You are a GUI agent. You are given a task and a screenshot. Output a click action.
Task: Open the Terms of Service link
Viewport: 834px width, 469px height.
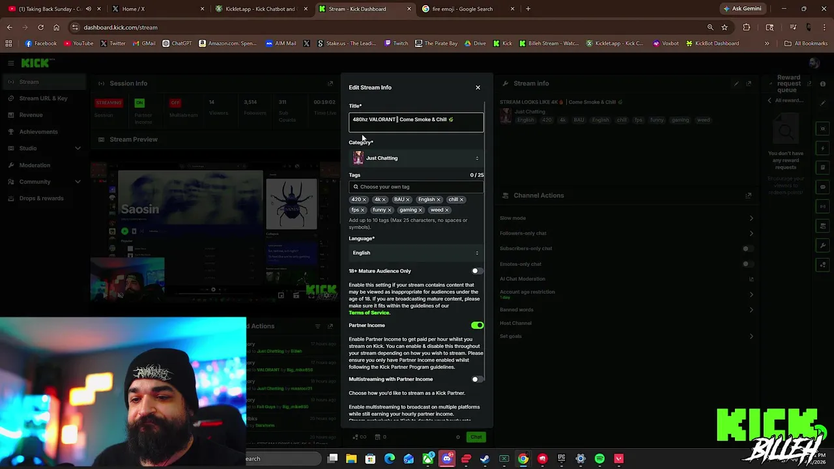tap(369, 313)
